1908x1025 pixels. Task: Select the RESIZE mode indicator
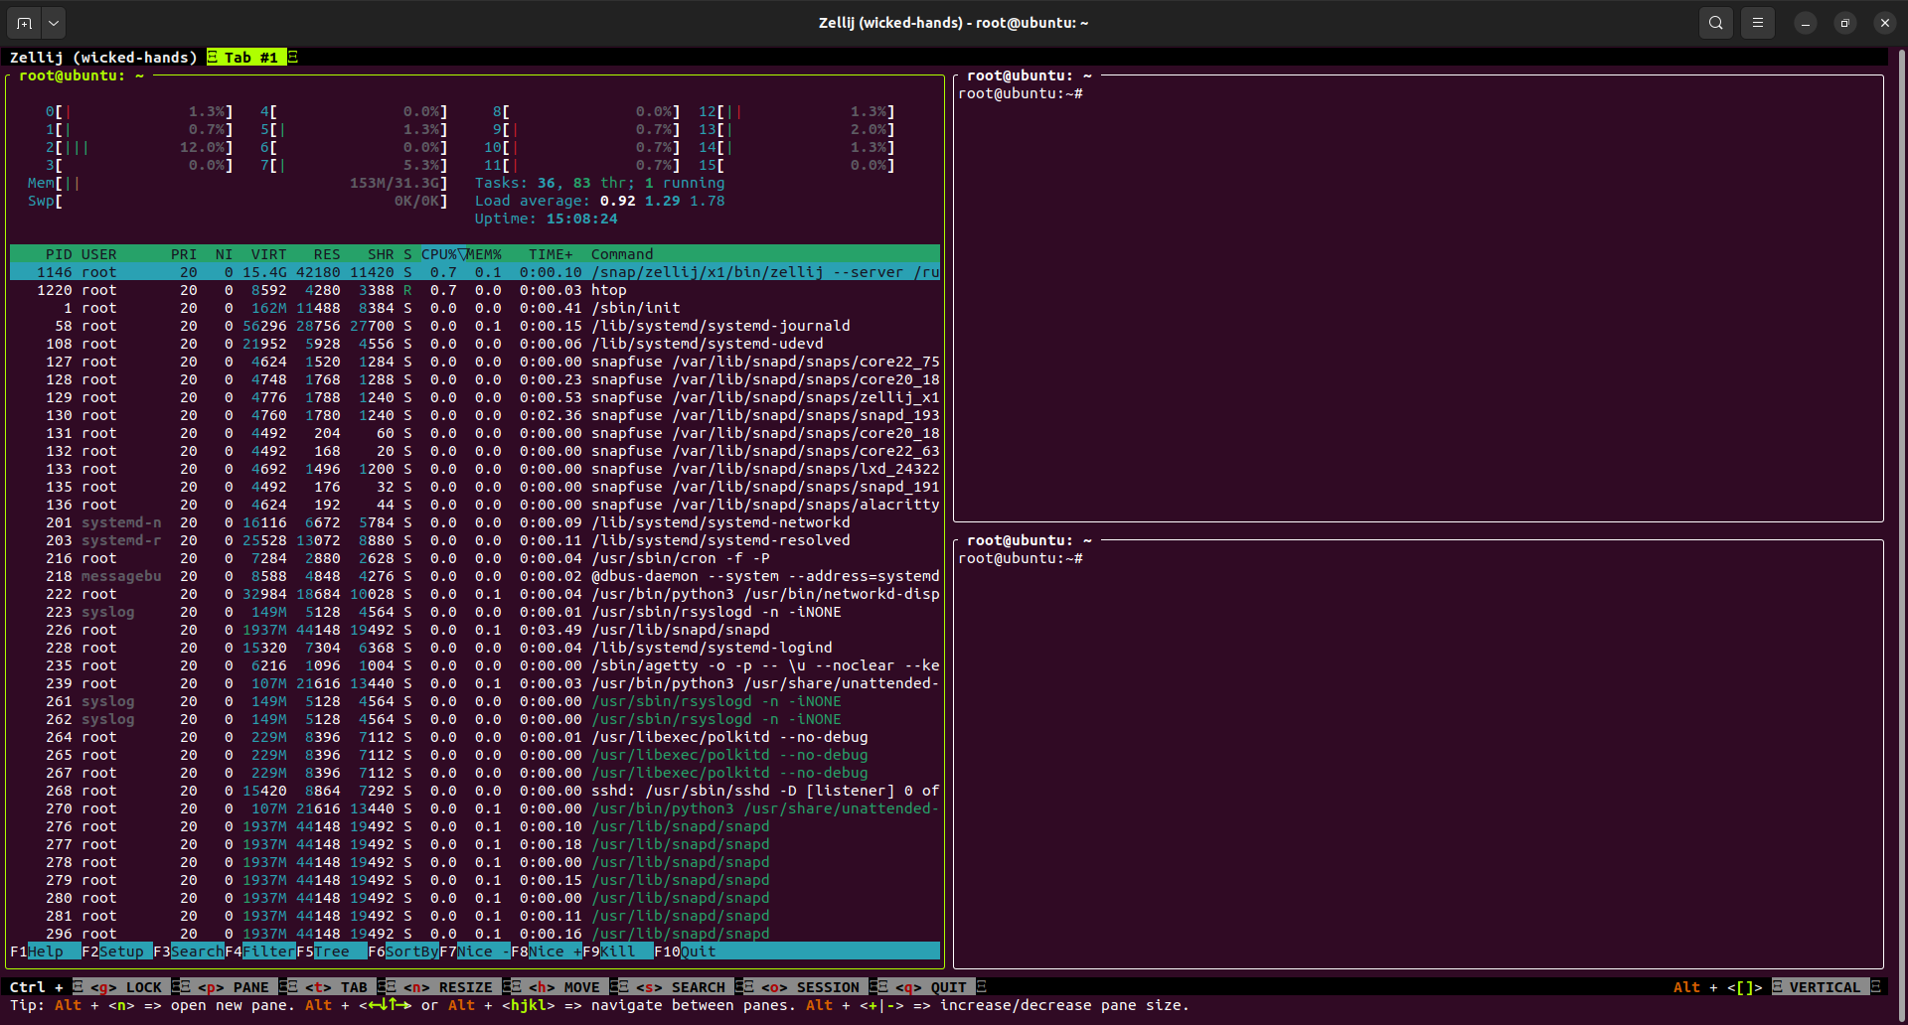[x=449, y=986]
